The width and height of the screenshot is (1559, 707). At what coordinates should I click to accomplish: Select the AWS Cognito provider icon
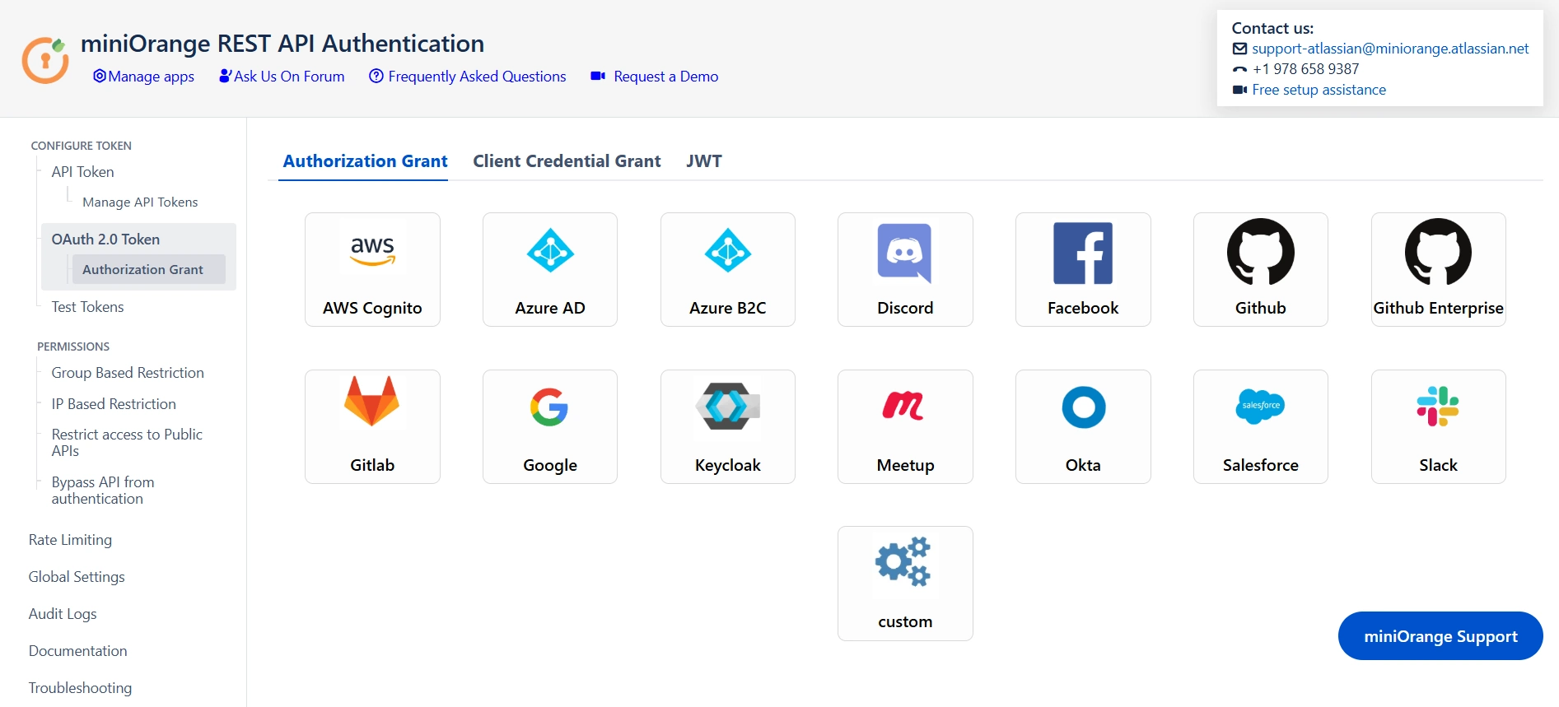point(372,251)
